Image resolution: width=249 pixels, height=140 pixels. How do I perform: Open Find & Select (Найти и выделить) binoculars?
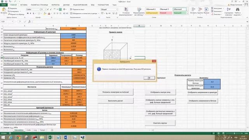pos(238,11)
